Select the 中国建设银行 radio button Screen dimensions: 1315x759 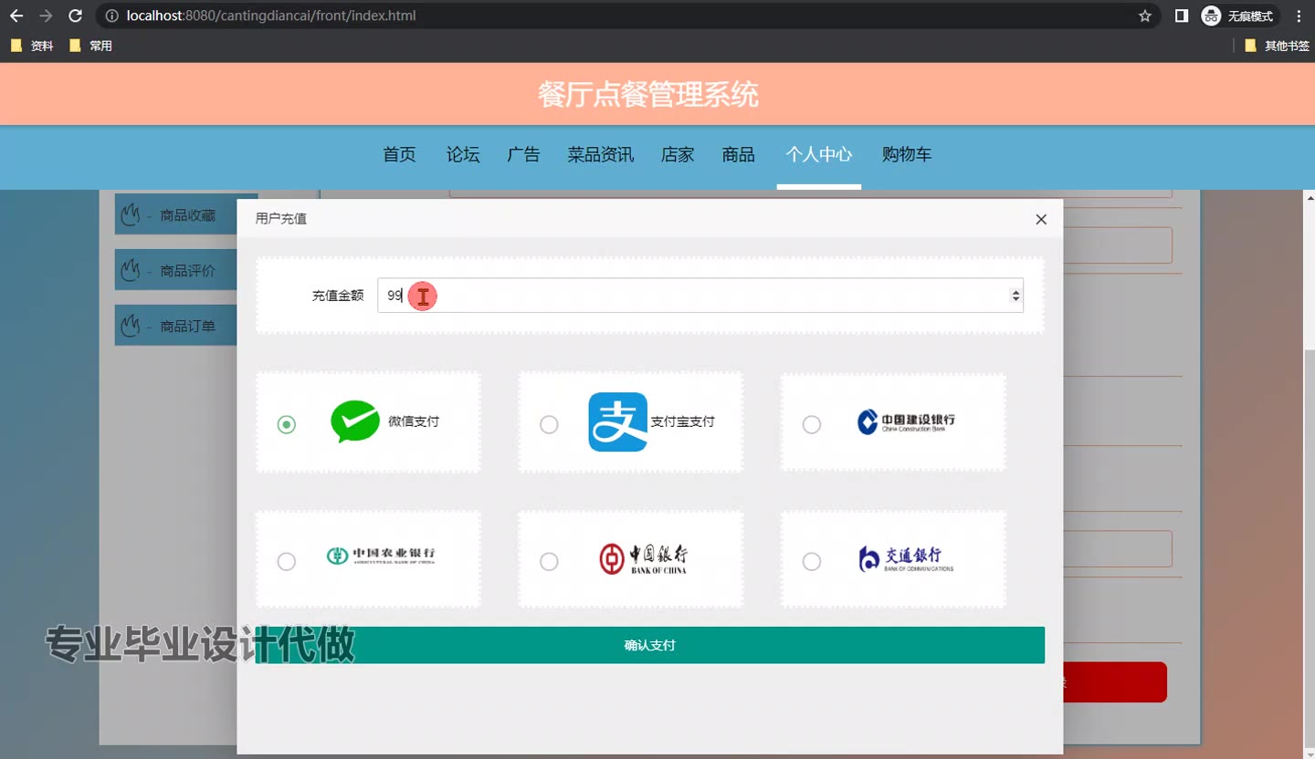[811, 424]
